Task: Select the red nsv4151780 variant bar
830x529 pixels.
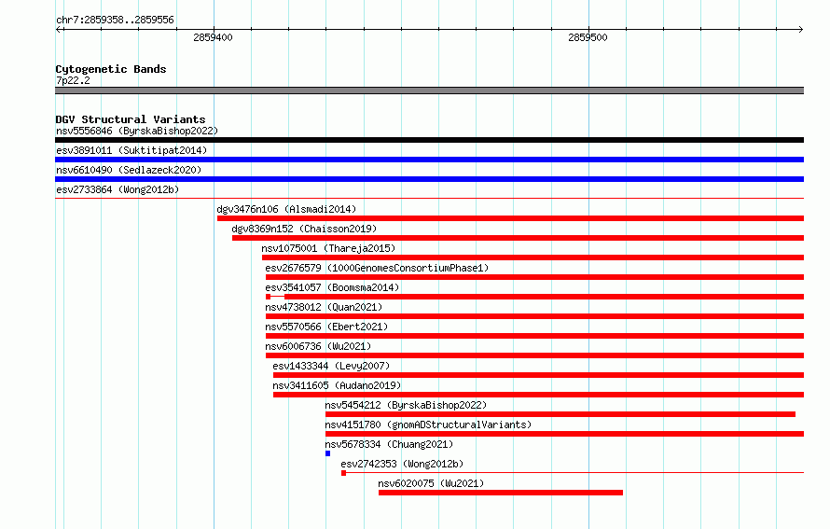Action: [x=564, y=434]
